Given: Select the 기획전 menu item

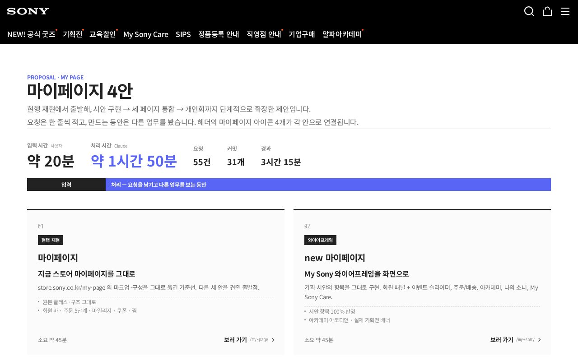Looking at the screenshot, I should (73, 34).
